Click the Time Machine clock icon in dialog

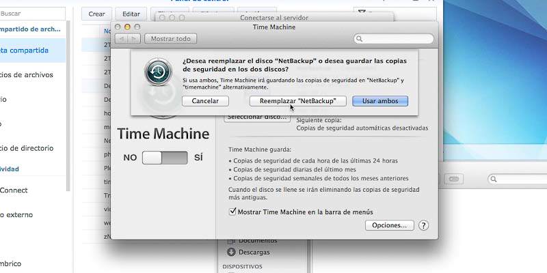point(158,72)
